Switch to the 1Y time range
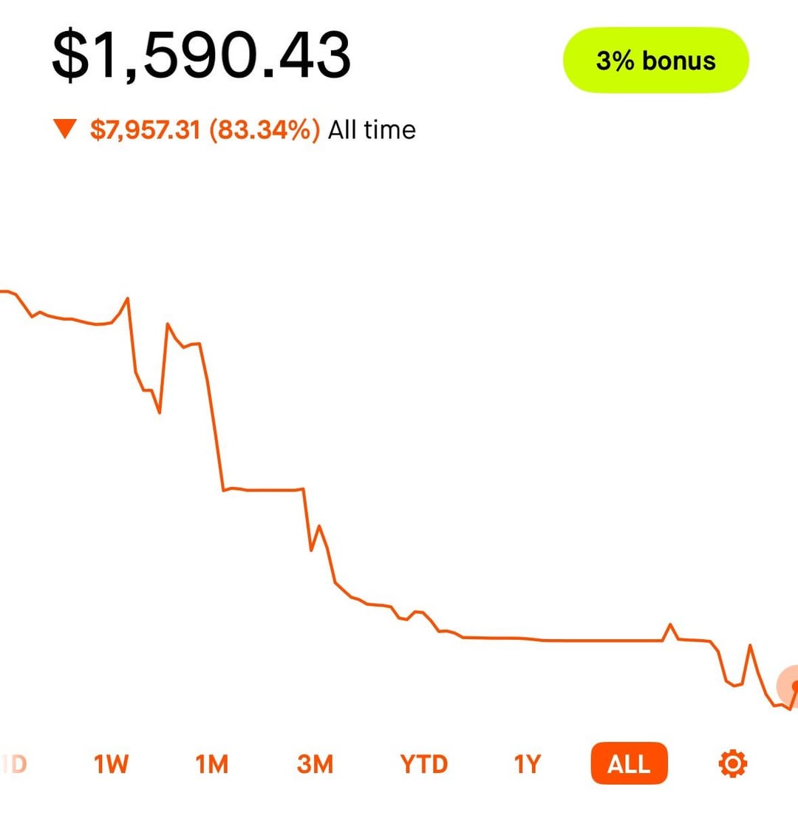The image size is (798, 815). [528, 764]
